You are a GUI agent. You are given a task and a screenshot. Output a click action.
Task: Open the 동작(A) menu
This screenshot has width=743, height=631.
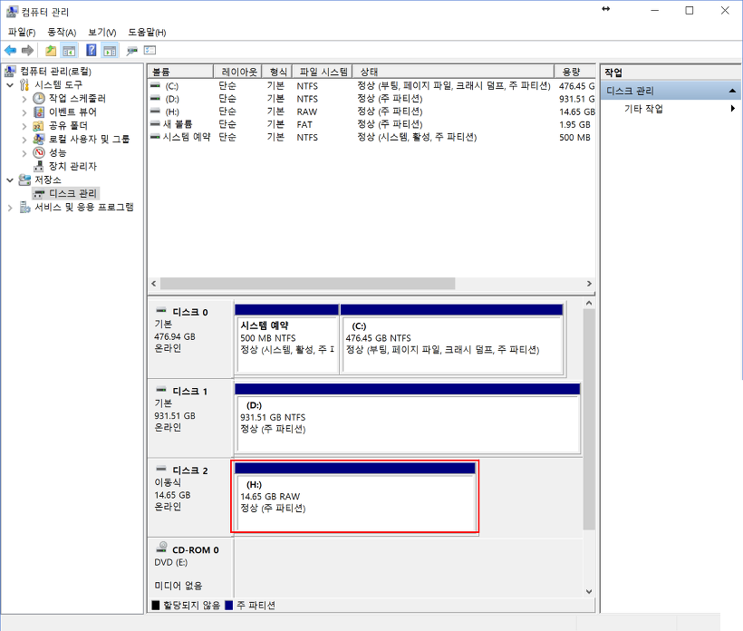click(x=62, y=33)
